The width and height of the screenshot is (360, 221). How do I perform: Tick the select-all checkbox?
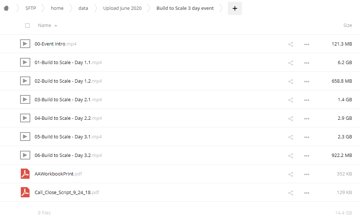(27, 25)
